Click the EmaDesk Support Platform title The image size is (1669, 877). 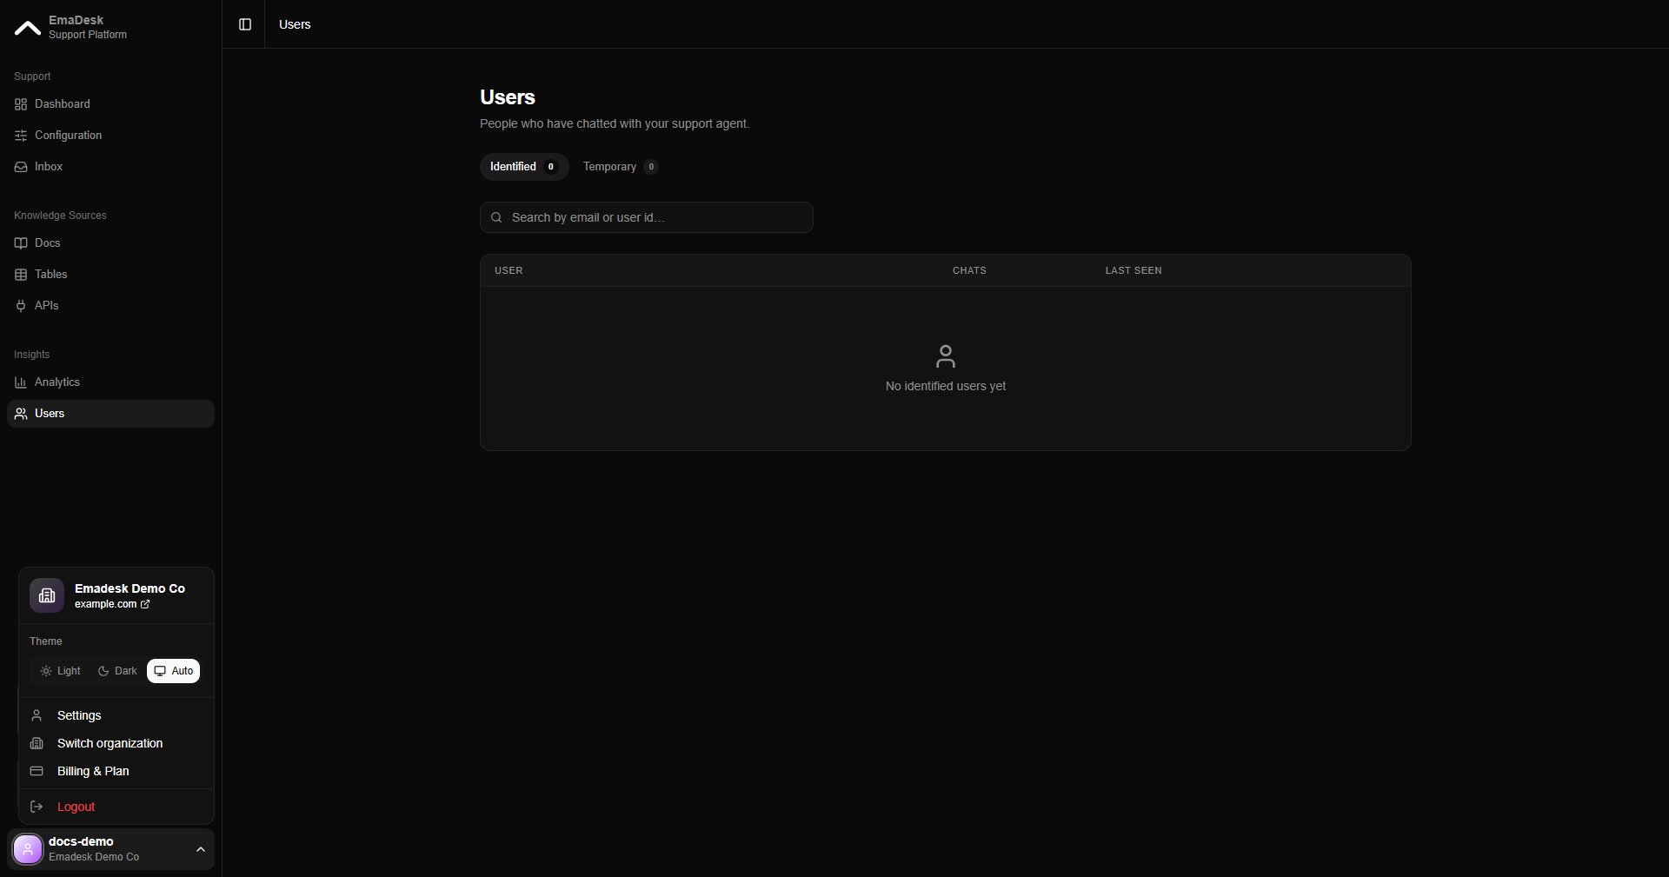(x=87, y=27)
